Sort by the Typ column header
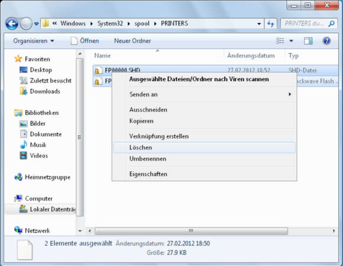The image size is (343, 266). click(293, 56)
